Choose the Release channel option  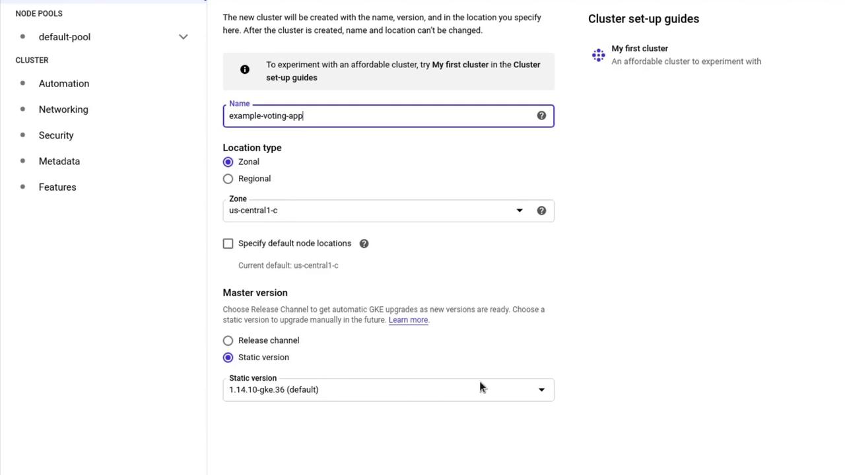(x=228, y=340)
